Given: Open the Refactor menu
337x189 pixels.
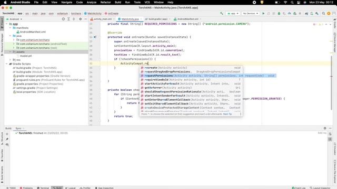Looking at the screenshot, I should (x=105, y=2).
